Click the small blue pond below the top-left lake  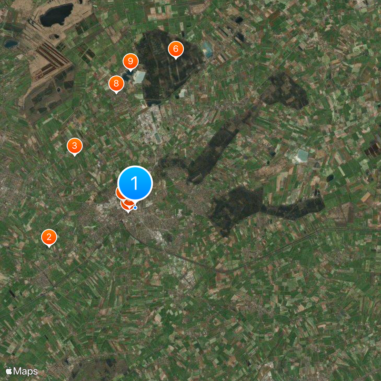[x=11, y=44]
